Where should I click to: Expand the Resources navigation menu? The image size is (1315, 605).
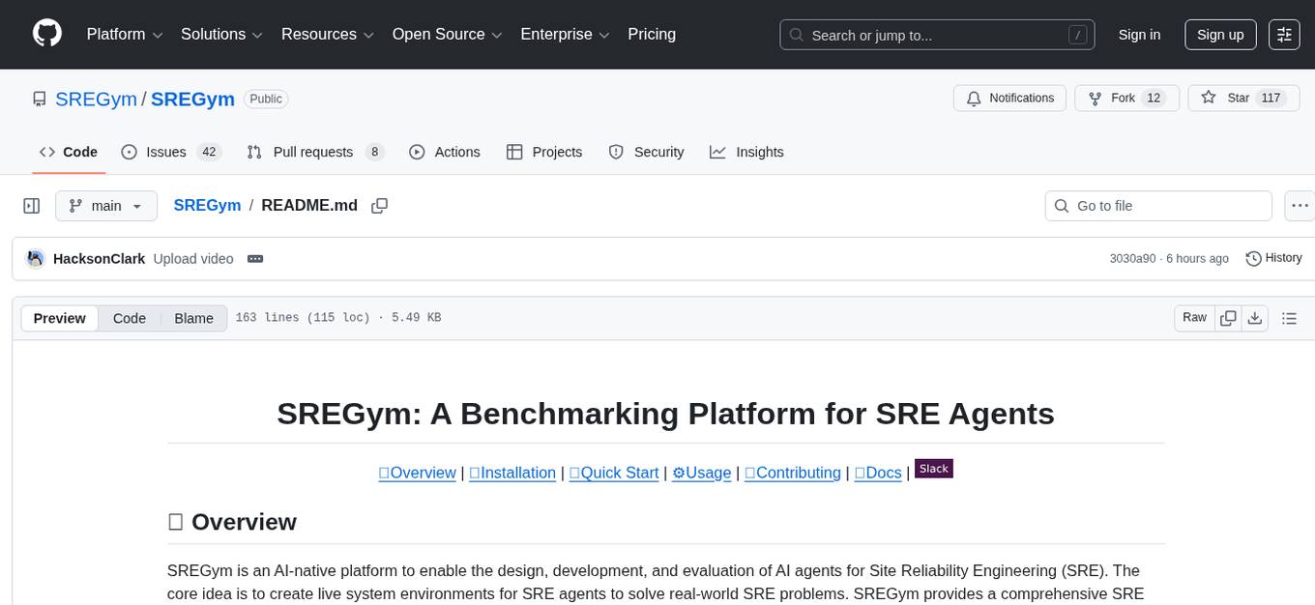click(x=327, y=34)
